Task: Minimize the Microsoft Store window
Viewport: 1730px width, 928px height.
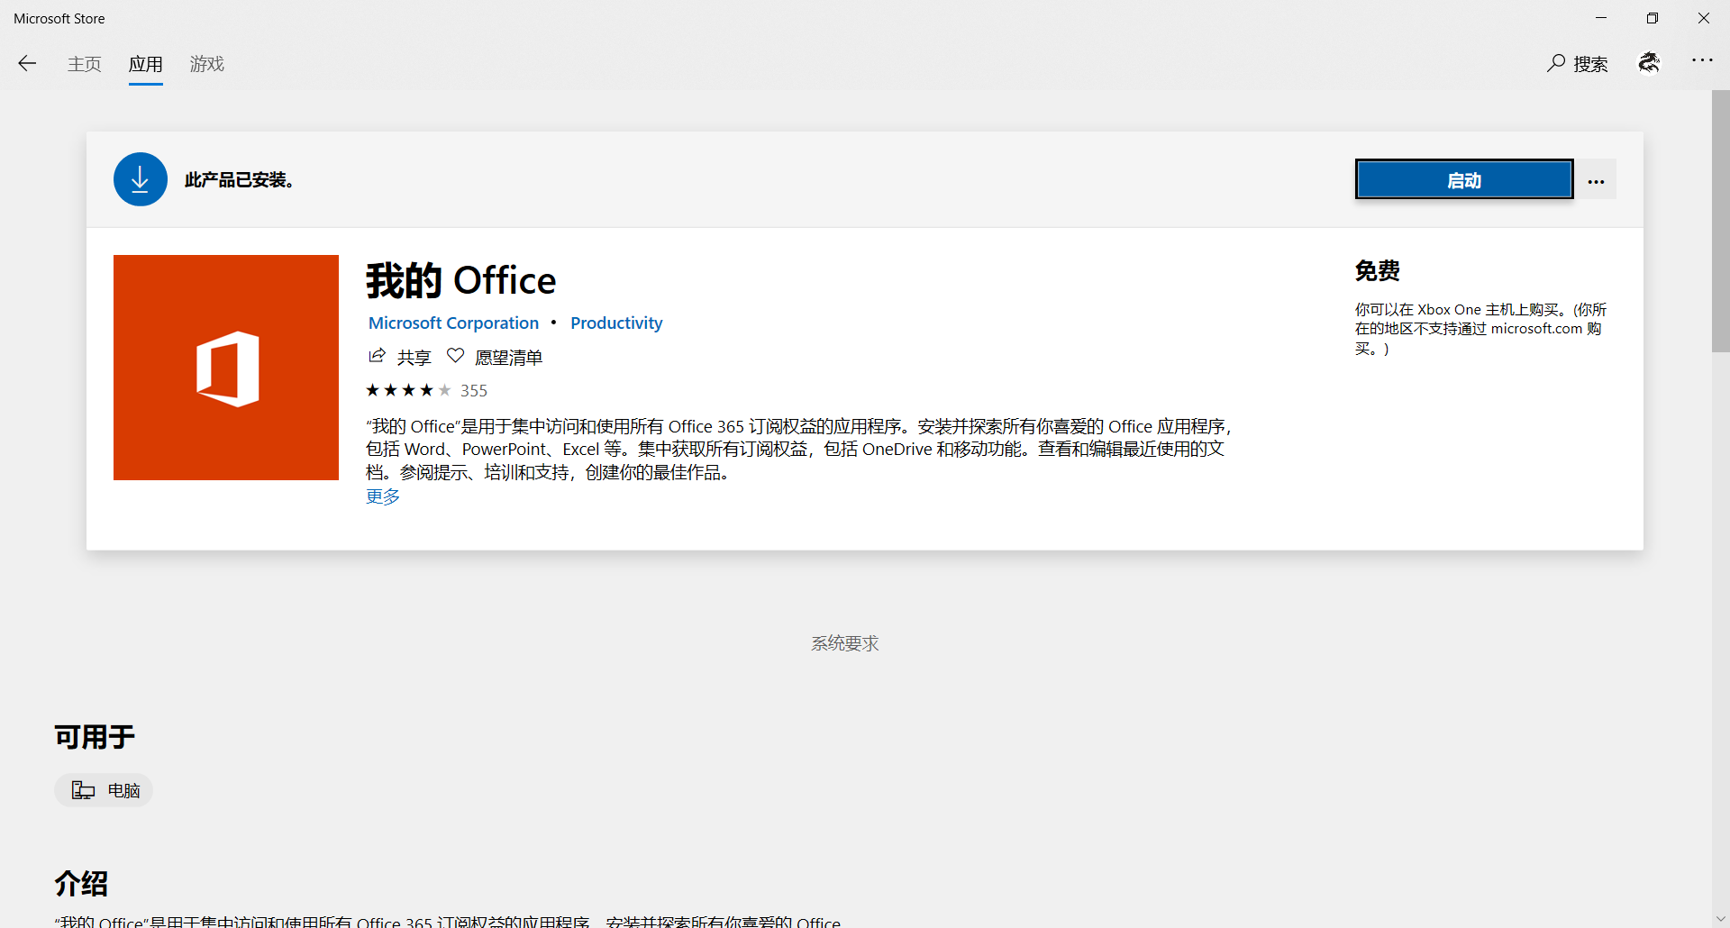Action: tap(1601, 18)
